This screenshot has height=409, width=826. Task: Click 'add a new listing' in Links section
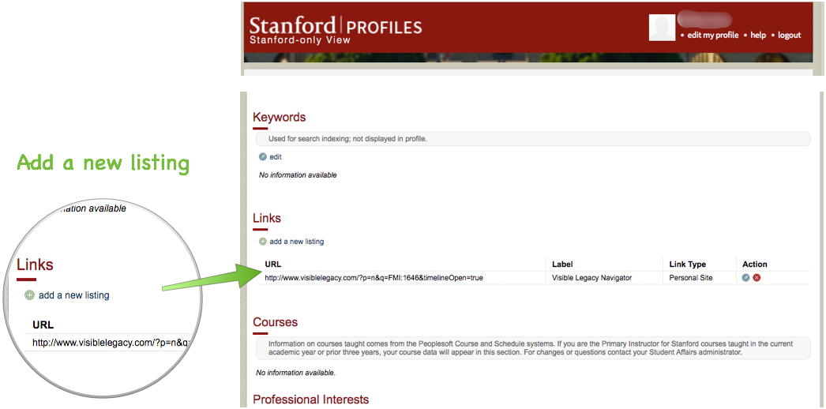click(296, 242)
